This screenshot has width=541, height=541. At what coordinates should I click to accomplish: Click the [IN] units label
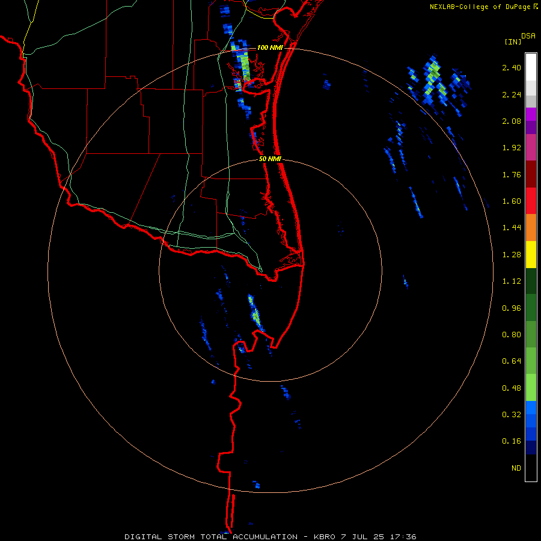(x=513, y=41)
